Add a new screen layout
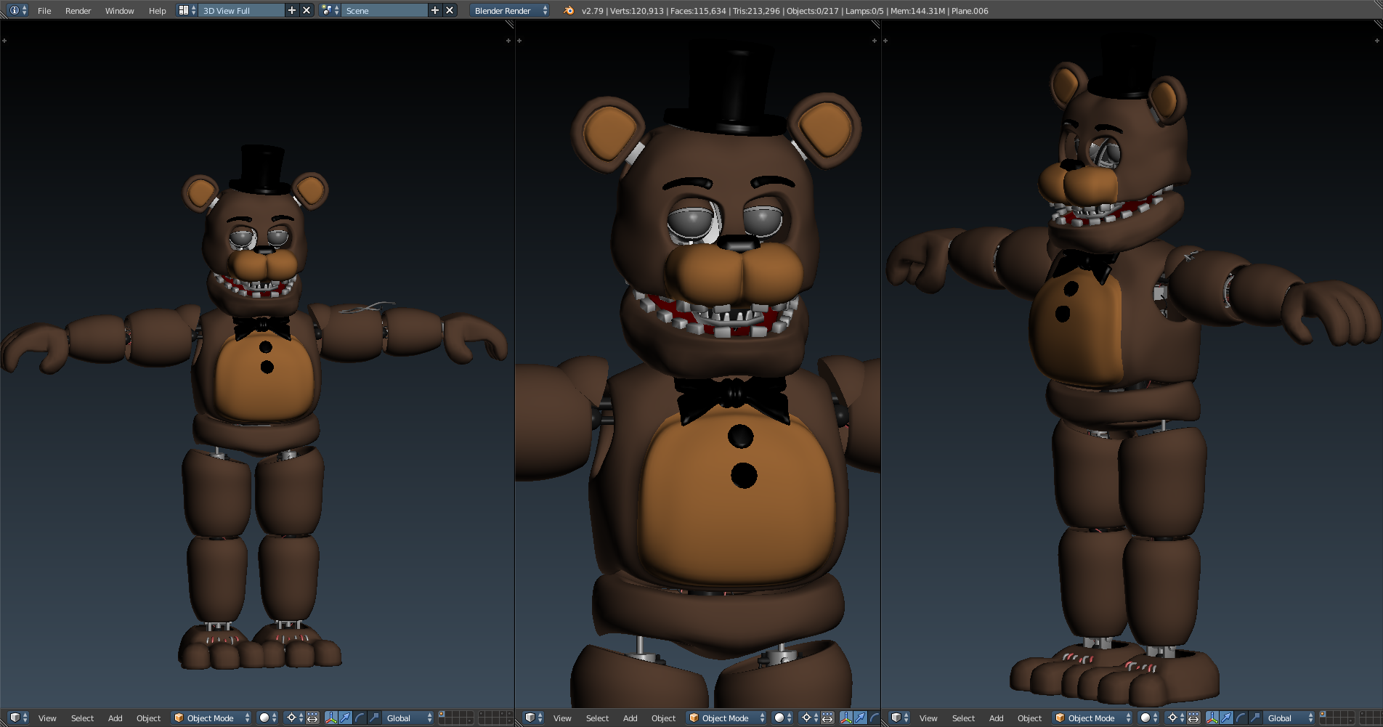This screenshot has height=727, width=1383. 292,10
